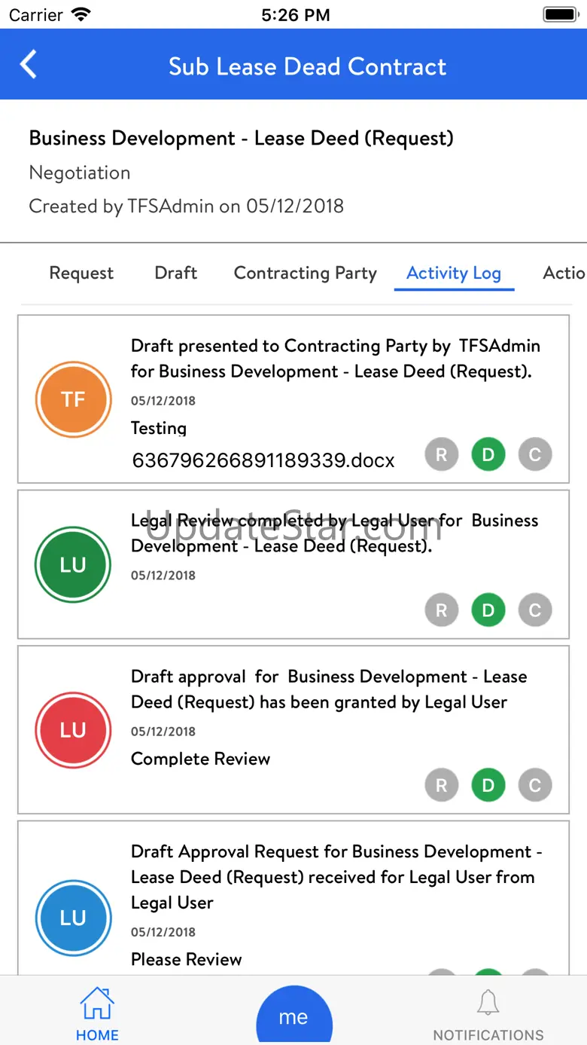
Task: Tap the blue LU avatar
Action: 73,918
